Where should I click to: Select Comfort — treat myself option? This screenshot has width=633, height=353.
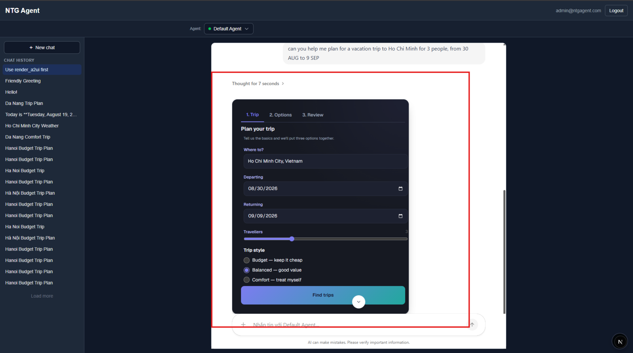pos(246,280)
